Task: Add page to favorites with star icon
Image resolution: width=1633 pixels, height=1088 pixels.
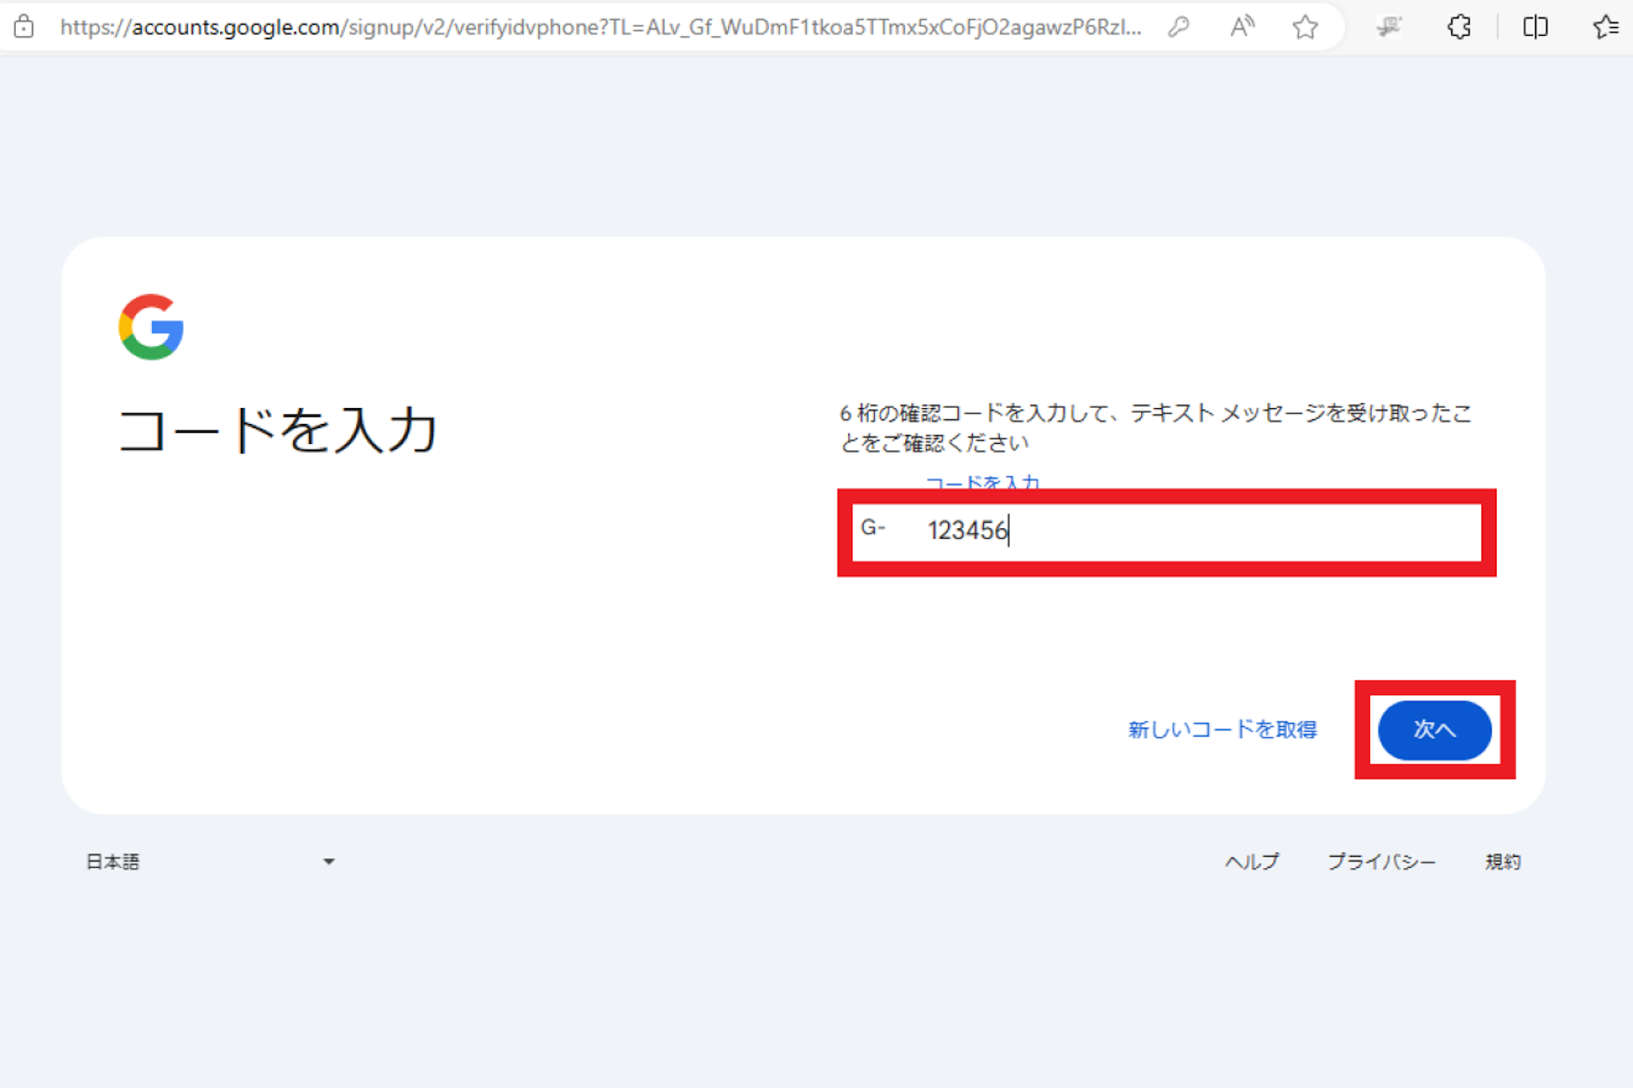Action: coord(1304,27)
